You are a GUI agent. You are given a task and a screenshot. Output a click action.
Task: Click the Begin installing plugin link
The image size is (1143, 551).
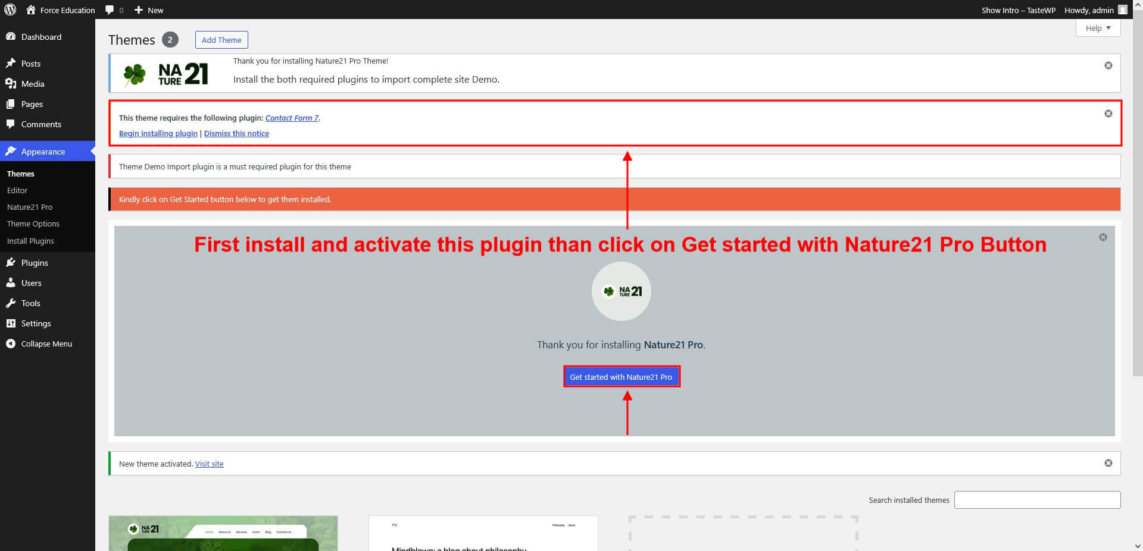coord(158,134)
